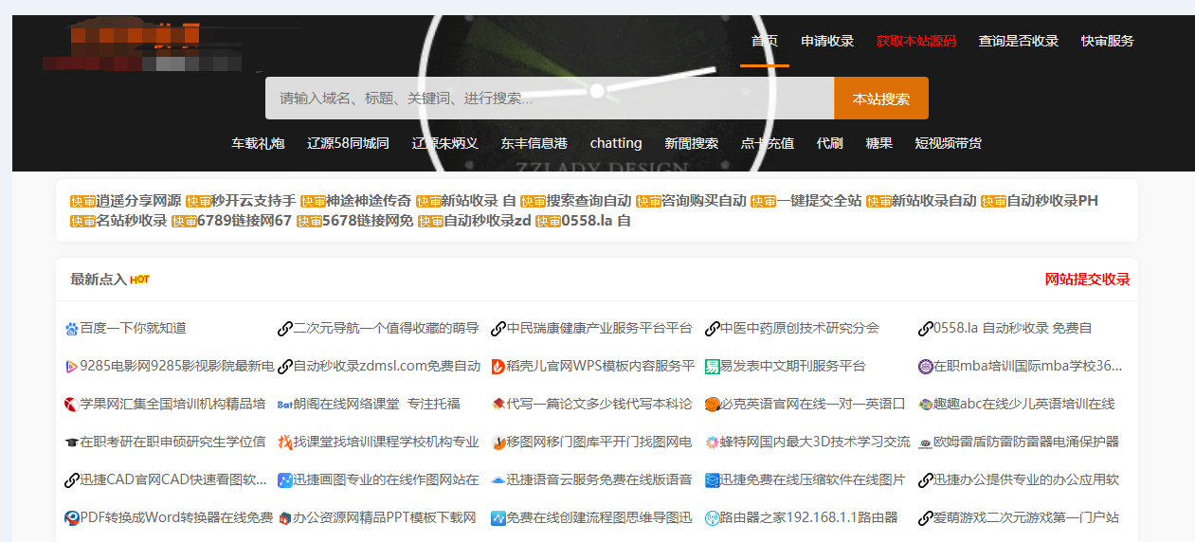1195x542 pixels.
Task: Open the 迅捷CAD官网CAD快速看图软件 link
Action: [x=173, y=480]
